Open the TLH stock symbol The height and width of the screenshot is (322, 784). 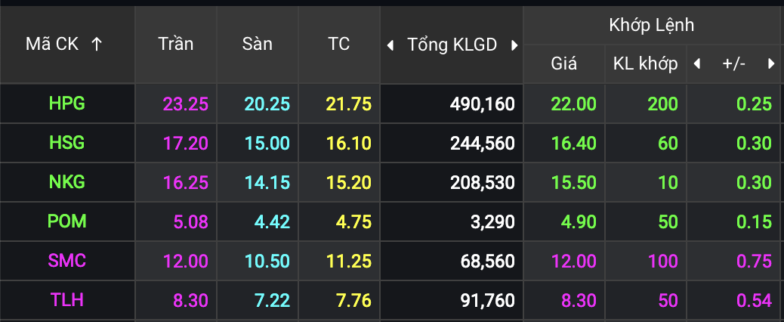[66, 300]
